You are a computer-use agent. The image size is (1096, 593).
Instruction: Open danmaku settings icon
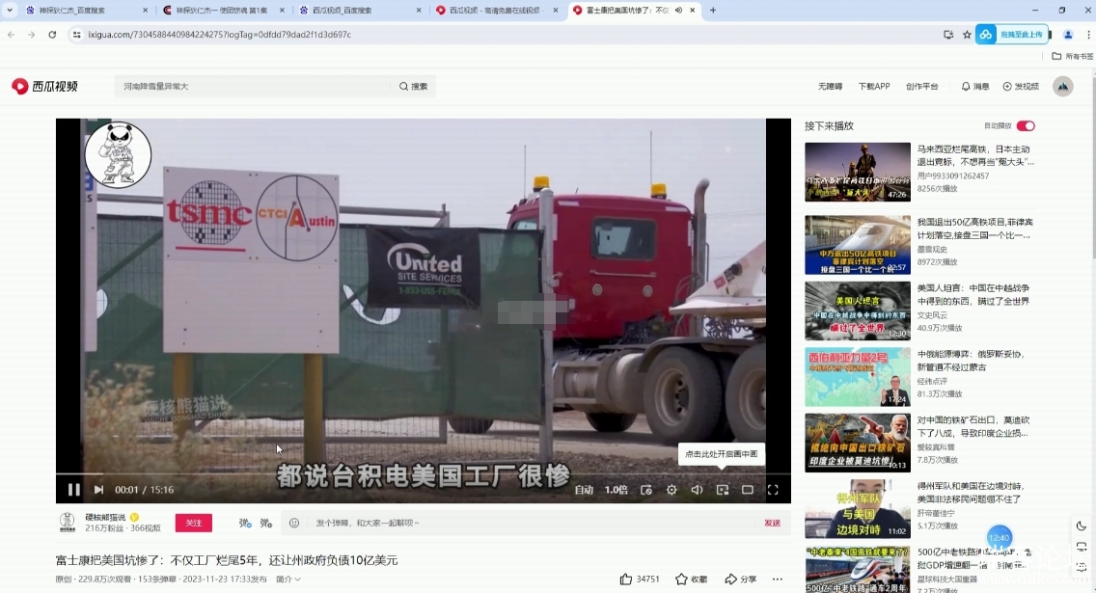coord(266,523)
